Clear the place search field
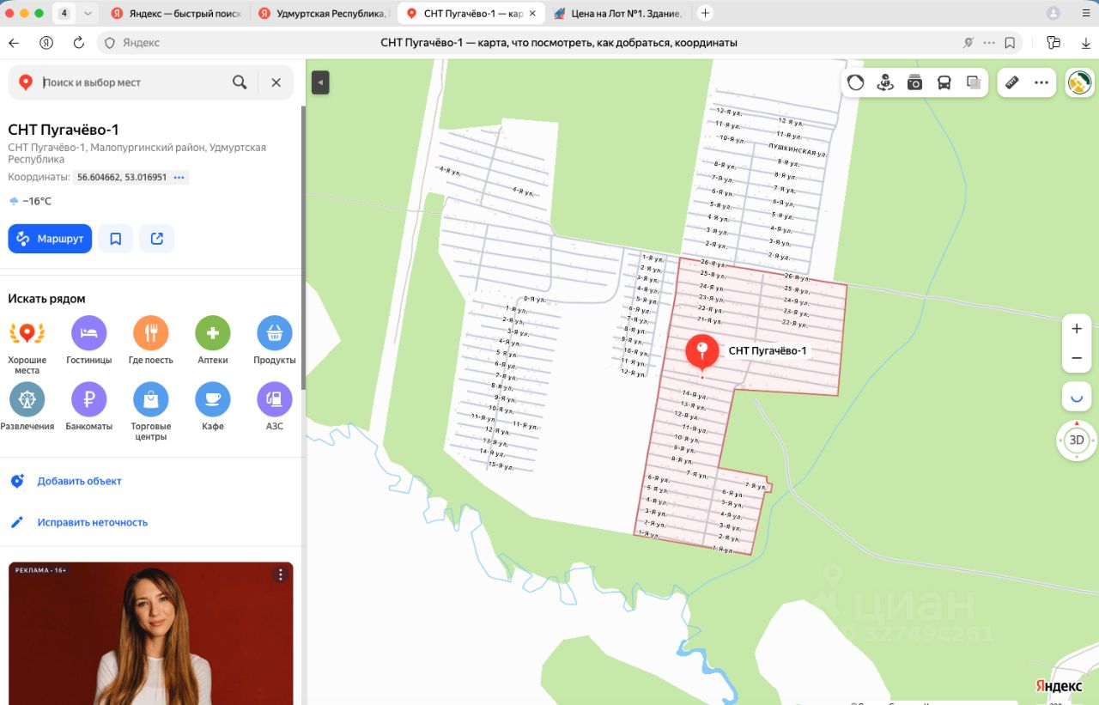This screenshot has height=705, width=1099. point(276,82)
